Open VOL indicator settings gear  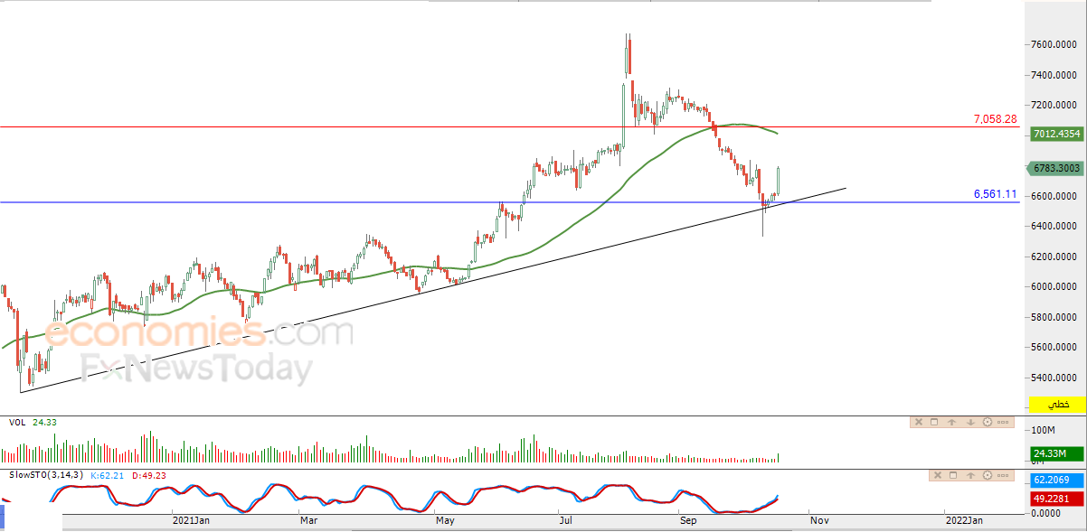988,422
